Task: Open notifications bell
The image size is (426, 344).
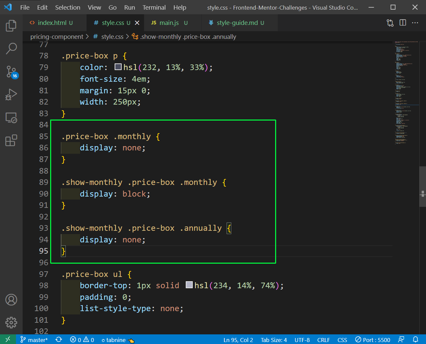Action: pos(415,340)
